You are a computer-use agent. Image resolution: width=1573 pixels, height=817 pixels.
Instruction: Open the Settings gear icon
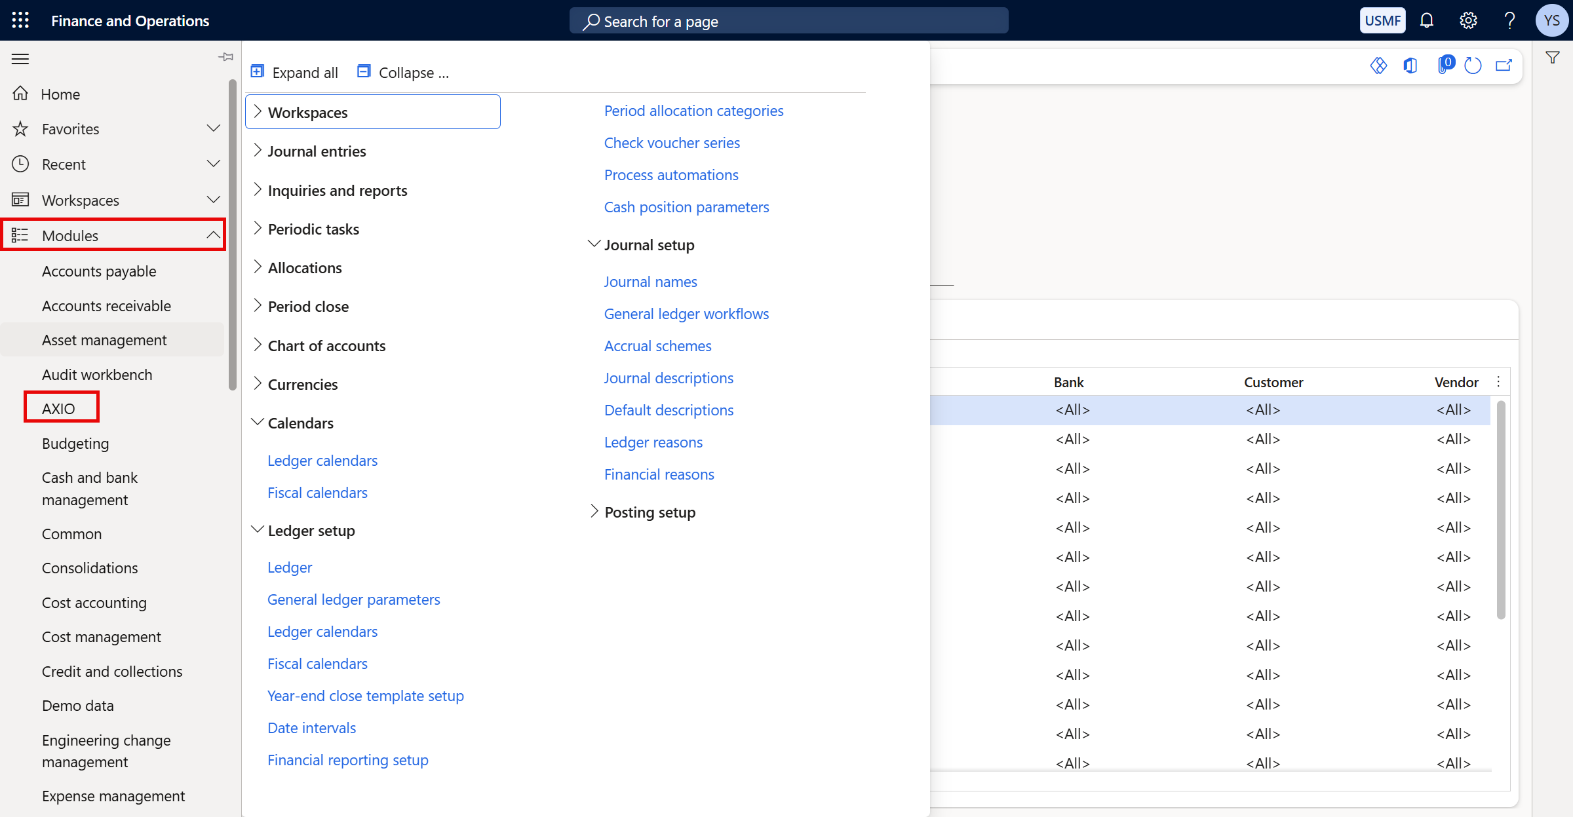tap(1469, 20)
